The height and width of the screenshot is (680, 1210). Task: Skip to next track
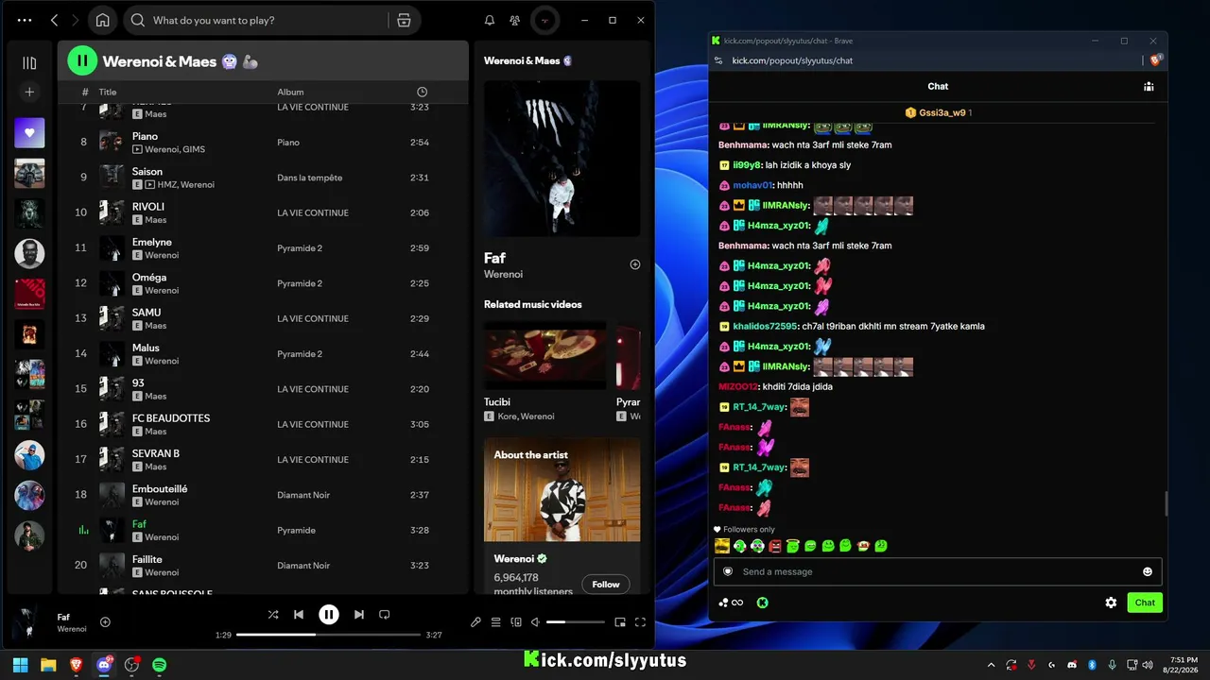(358, 615)
